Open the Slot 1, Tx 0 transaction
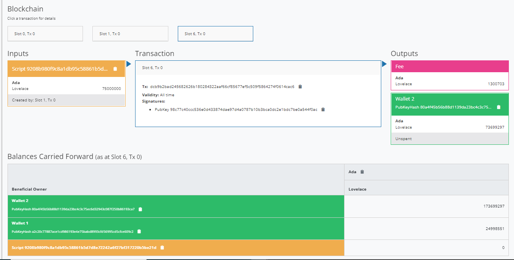Screen dimensions: 514x260 (130, 34)
